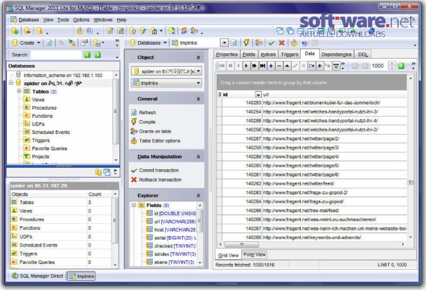The height and width of the screenshot is (290, 426).
Task: Click the database icon with red minus
Action: [x=27, y=31]
